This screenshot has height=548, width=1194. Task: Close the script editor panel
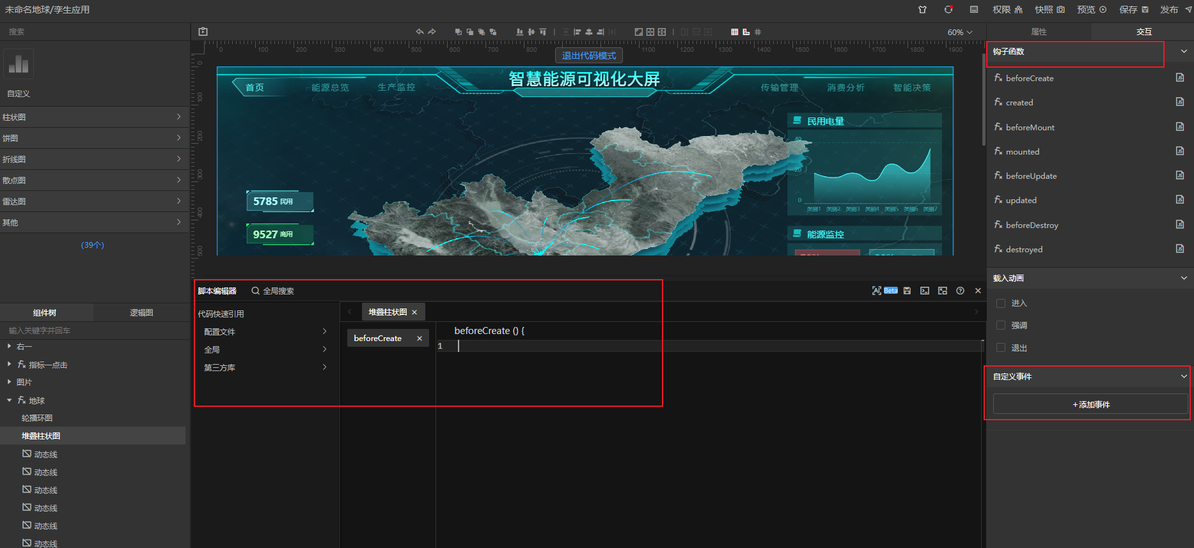pos(978,291)
